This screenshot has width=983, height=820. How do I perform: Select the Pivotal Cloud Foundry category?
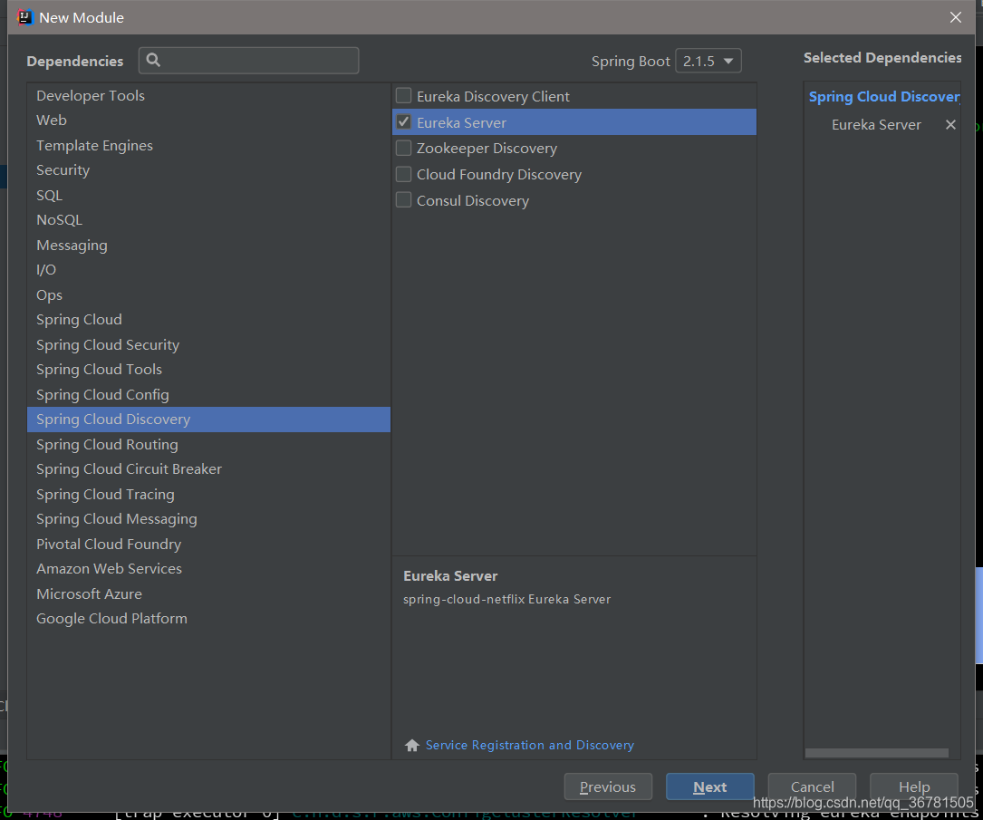click(x=208, y=545)
